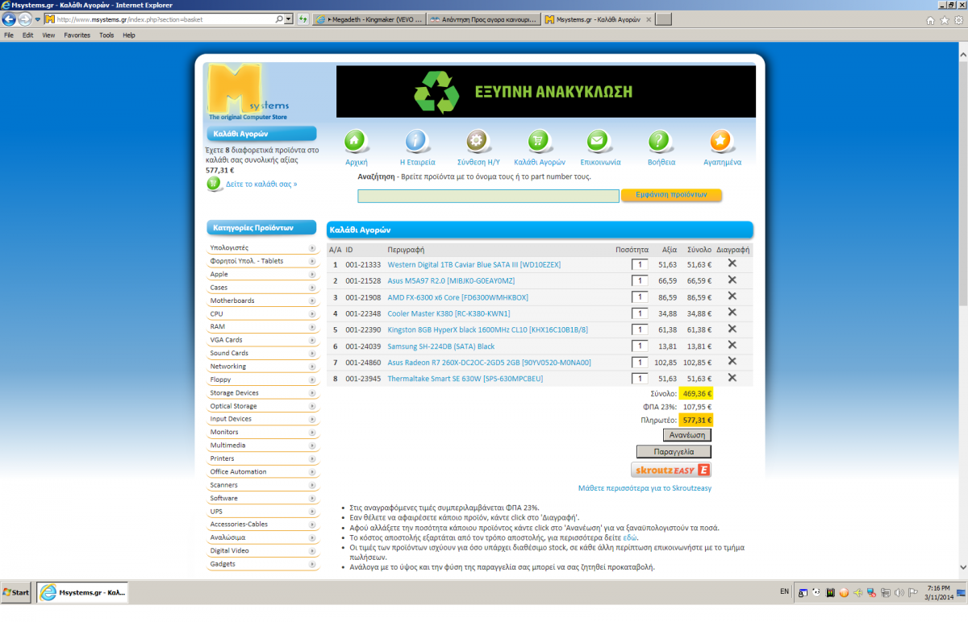Expand the RAM category arrow
Screen dimensions: 968x622
click(x=312, y=327)
